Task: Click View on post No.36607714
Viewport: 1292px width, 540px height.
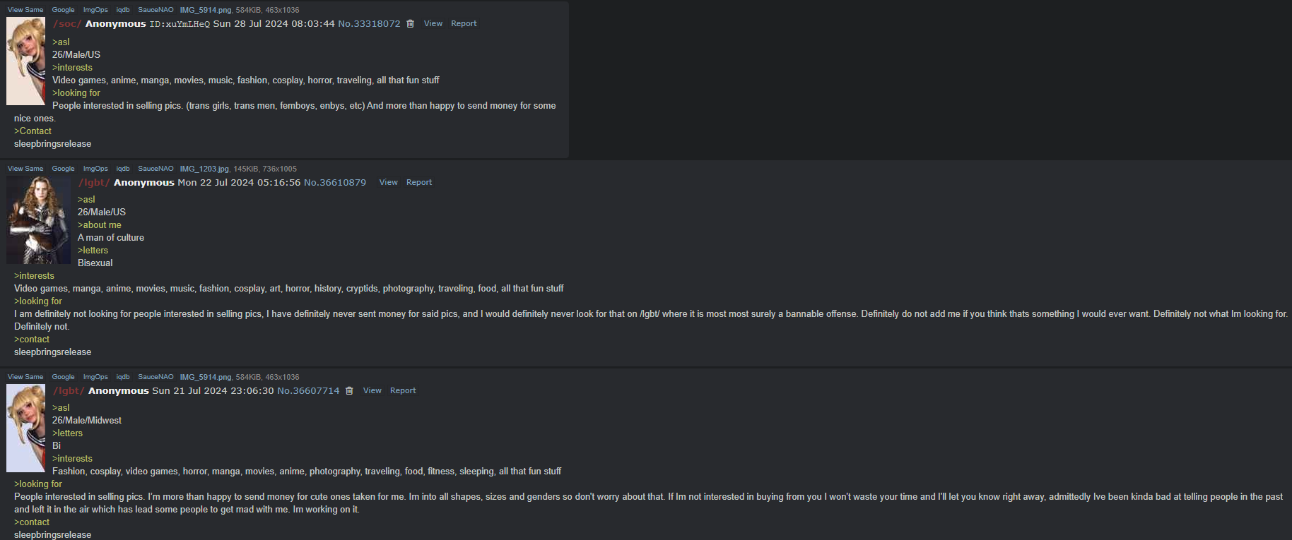Action: [372, 390]
